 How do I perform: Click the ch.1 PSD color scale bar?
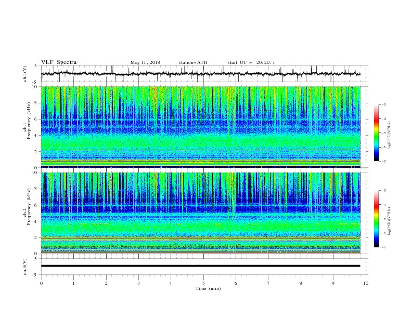377,132
